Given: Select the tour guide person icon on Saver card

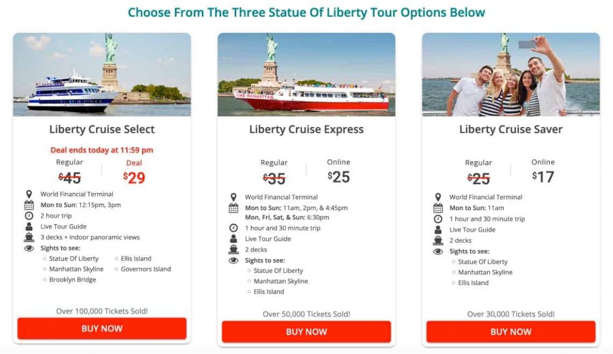Looking at the screenshot, I should (x=439, y=229).
